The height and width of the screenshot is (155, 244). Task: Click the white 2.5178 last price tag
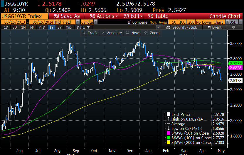[x=235, y=81]
